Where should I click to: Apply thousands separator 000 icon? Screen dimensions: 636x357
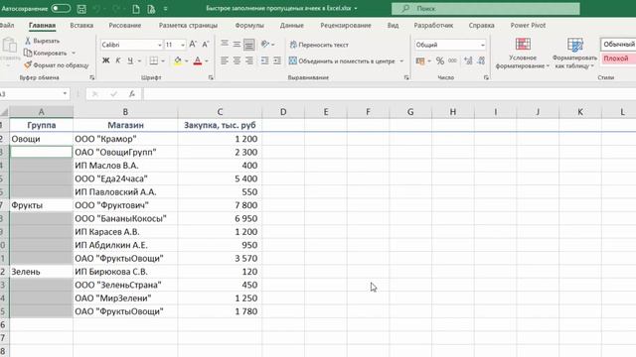click(x=452, y=61)
